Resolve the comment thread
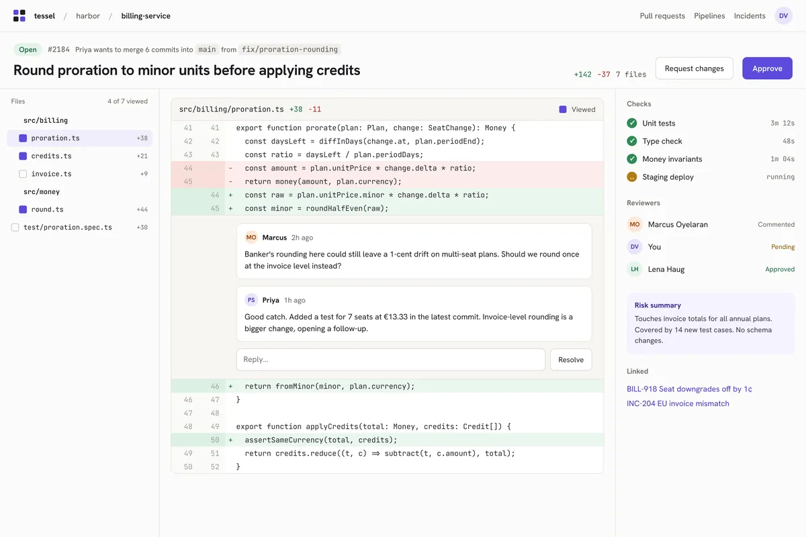The width and height of the screenshot is (806, 537). click(571, 360)
